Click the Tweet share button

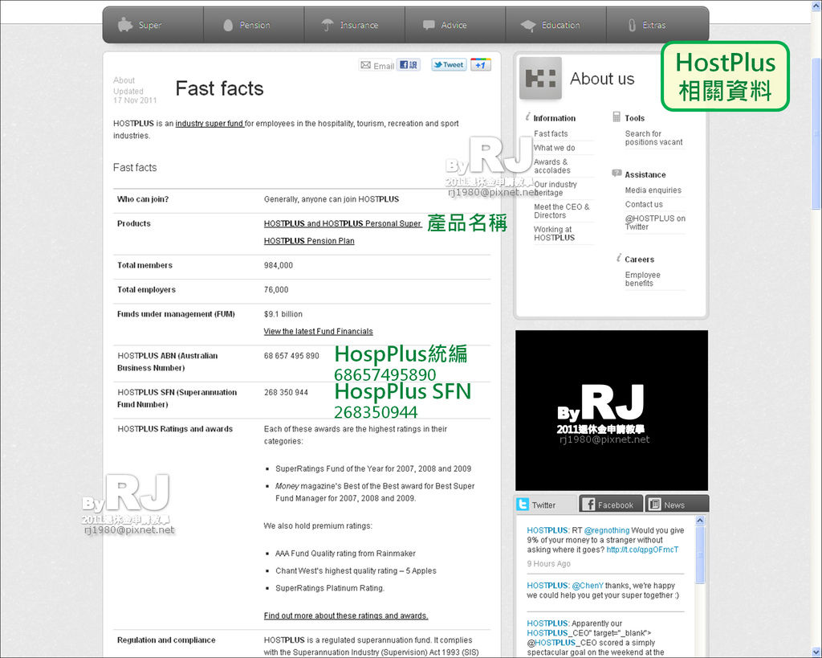coord(449,64)
